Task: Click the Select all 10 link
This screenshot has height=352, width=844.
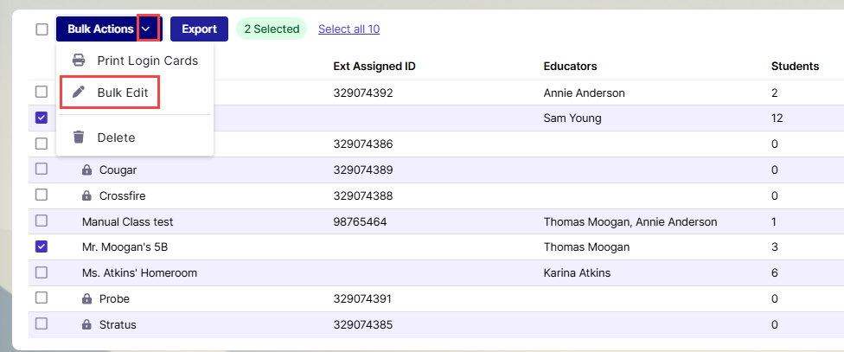Action: (x=348, y=29)
